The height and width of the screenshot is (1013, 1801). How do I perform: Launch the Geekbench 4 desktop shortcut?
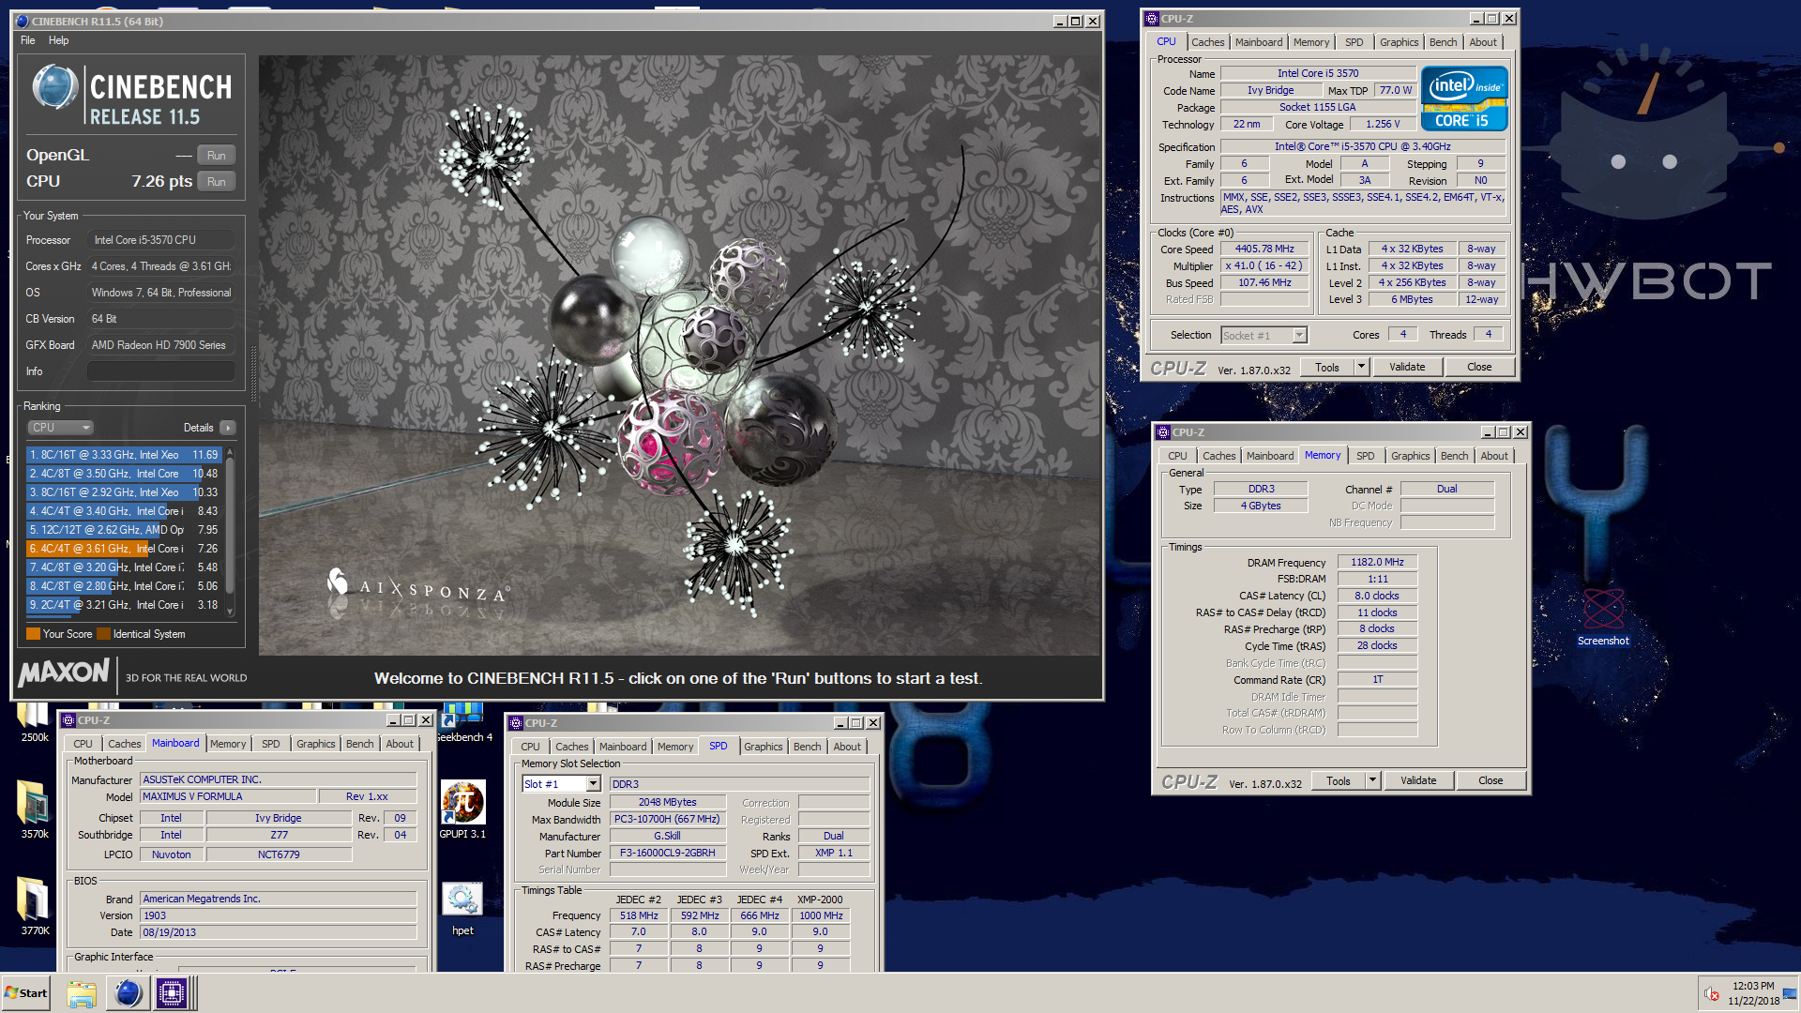[462, 722]
